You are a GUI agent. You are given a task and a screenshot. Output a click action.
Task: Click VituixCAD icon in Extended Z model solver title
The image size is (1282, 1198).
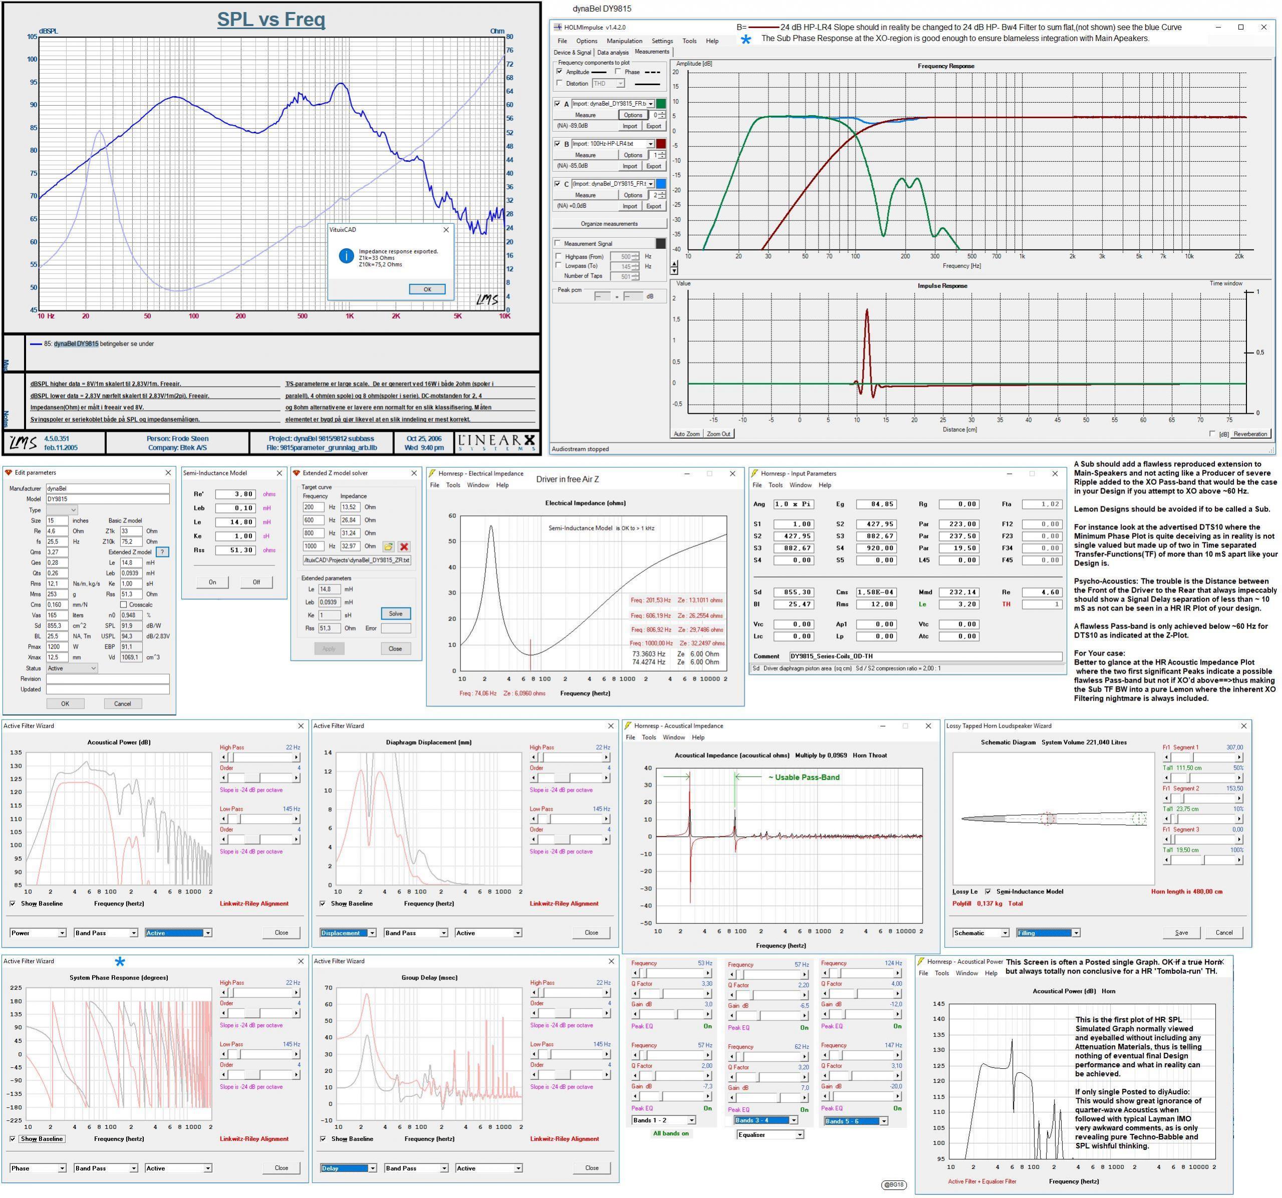pos(297,473)
